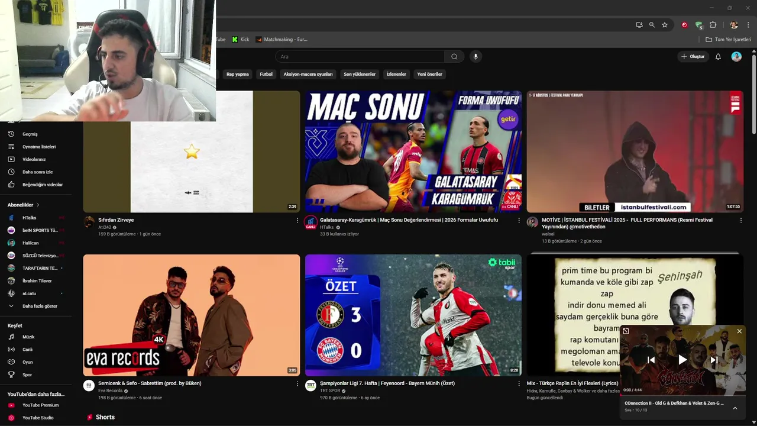Open Feyenoord - Bayern Münih Özet thumbnail

[413, 315]
